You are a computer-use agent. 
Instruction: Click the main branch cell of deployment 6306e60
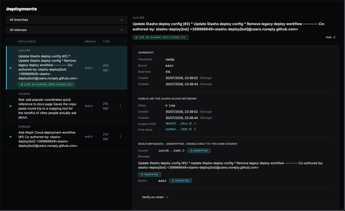[89, 136]
